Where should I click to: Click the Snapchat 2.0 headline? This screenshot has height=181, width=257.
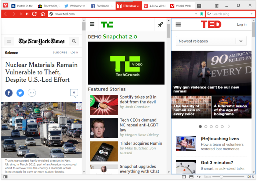coord(120,37)
